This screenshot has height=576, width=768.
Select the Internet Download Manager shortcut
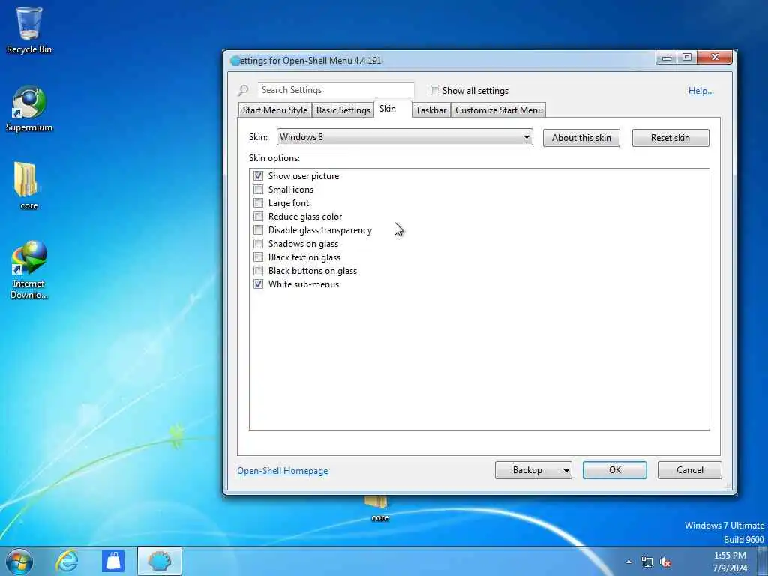(x=29, y=269)
